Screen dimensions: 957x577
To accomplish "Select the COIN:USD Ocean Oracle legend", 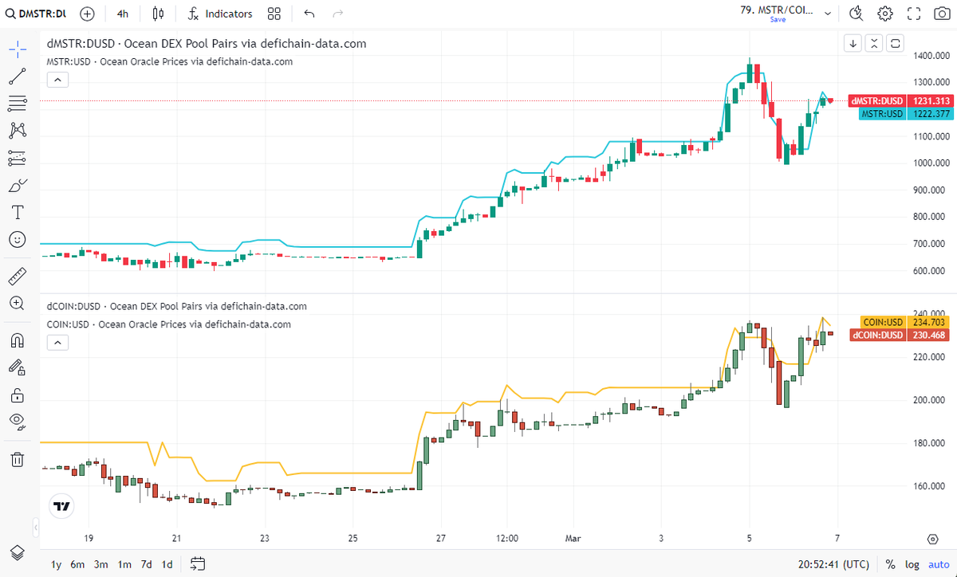I will click(x=169, y=324).
